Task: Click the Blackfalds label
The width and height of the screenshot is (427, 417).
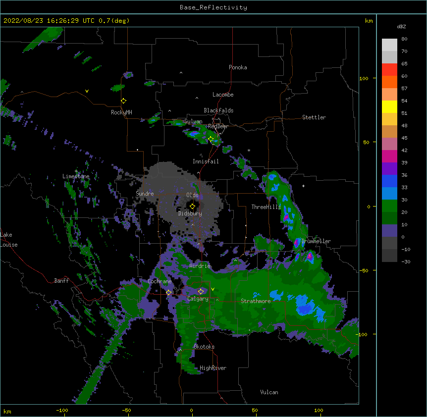Action: click(x=218, y=110)
